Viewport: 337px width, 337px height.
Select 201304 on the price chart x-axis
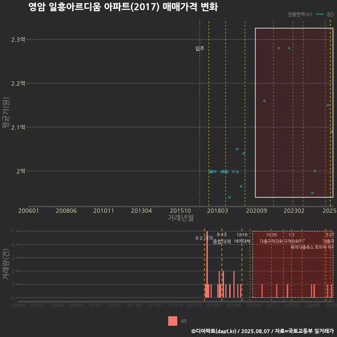coord(141,211)
